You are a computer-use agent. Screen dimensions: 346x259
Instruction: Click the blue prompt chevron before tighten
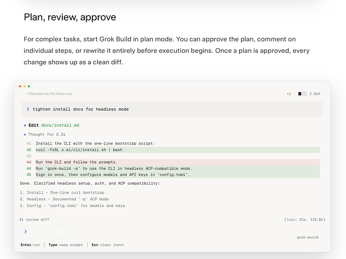28,109
